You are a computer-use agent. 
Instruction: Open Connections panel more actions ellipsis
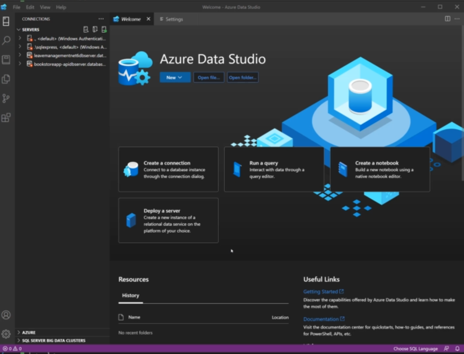101,19
